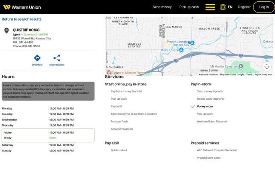Click Pick up cash under Start online

119,99
